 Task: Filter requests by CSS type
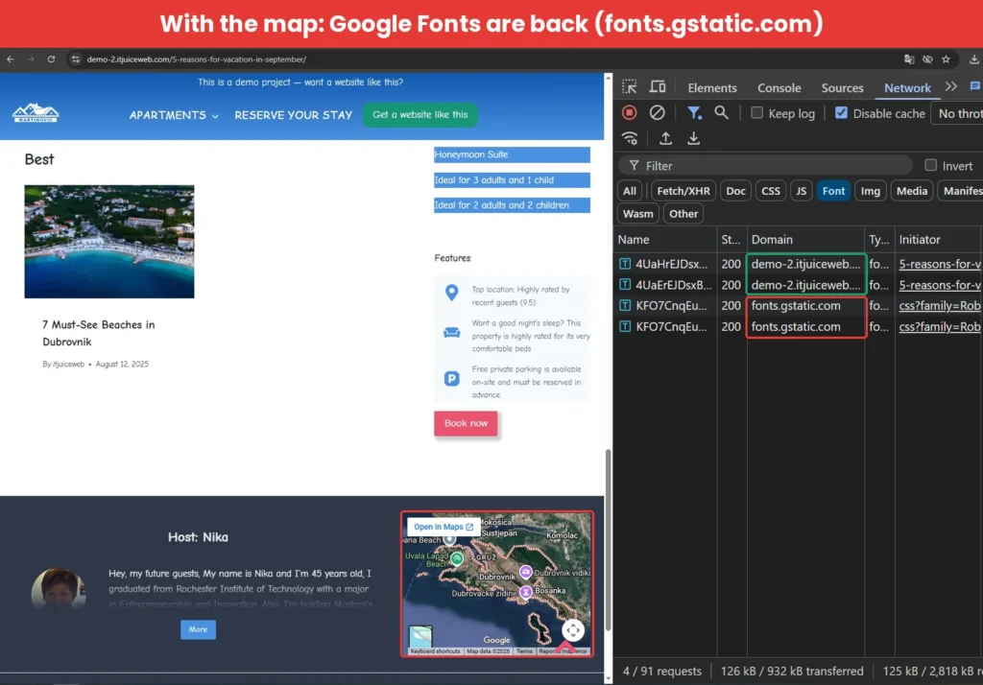(x=771, y=191)
